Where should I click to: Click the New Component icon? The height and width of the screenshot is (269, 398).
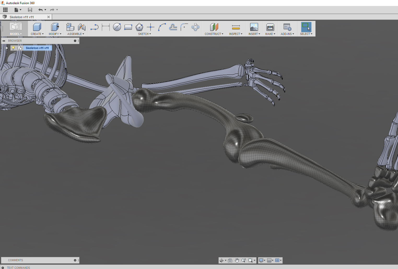(70, 27)
